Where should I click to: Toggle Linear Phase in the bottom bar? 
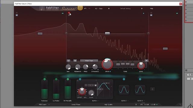[76, 104]
